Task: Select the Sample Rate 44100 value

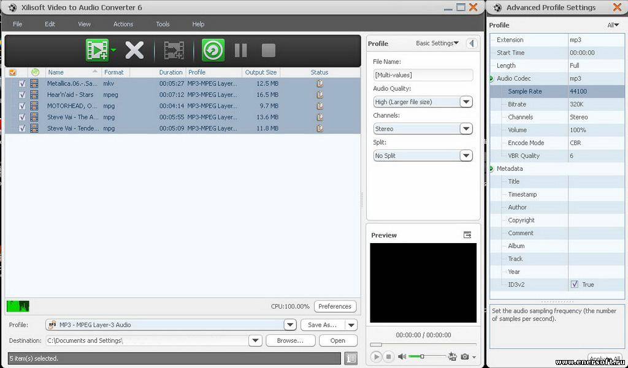Action: (x=596, y=91)
